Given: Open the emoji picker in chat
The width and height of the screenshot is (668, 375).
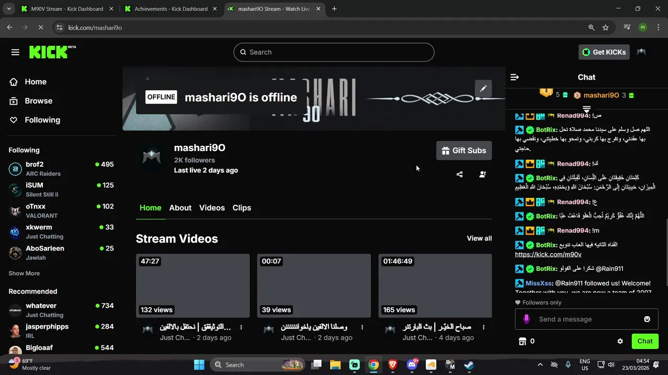Looking at the screenshot, I should [647, 319].
